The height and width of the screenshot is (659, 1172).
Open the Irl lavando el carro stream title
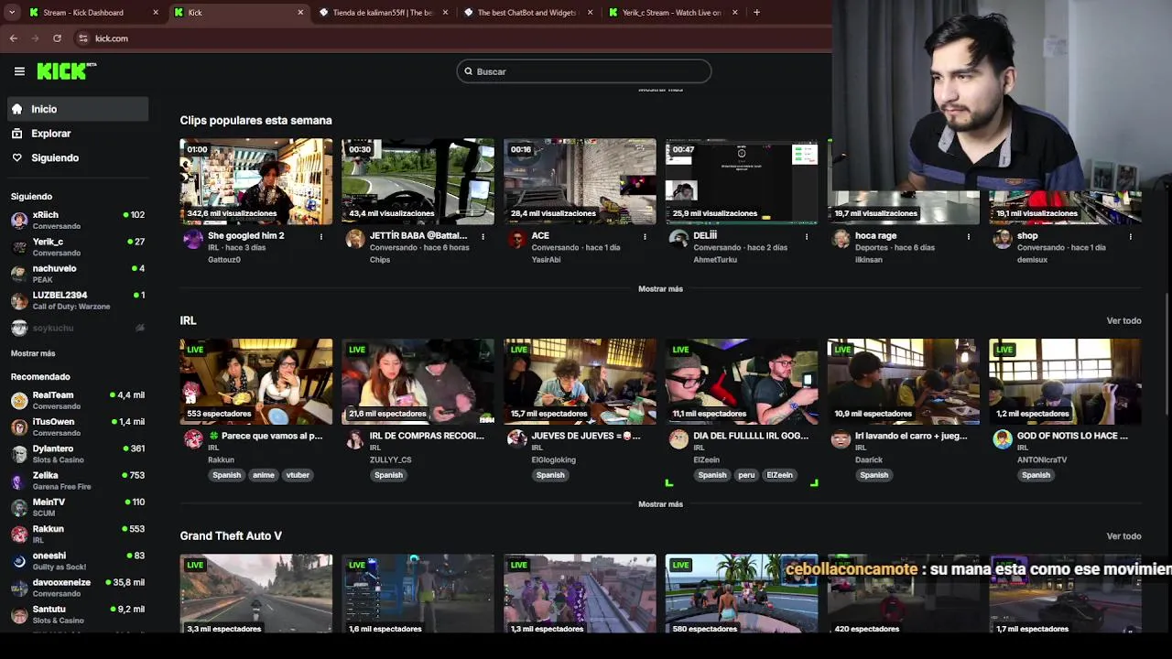coord(911,436)
